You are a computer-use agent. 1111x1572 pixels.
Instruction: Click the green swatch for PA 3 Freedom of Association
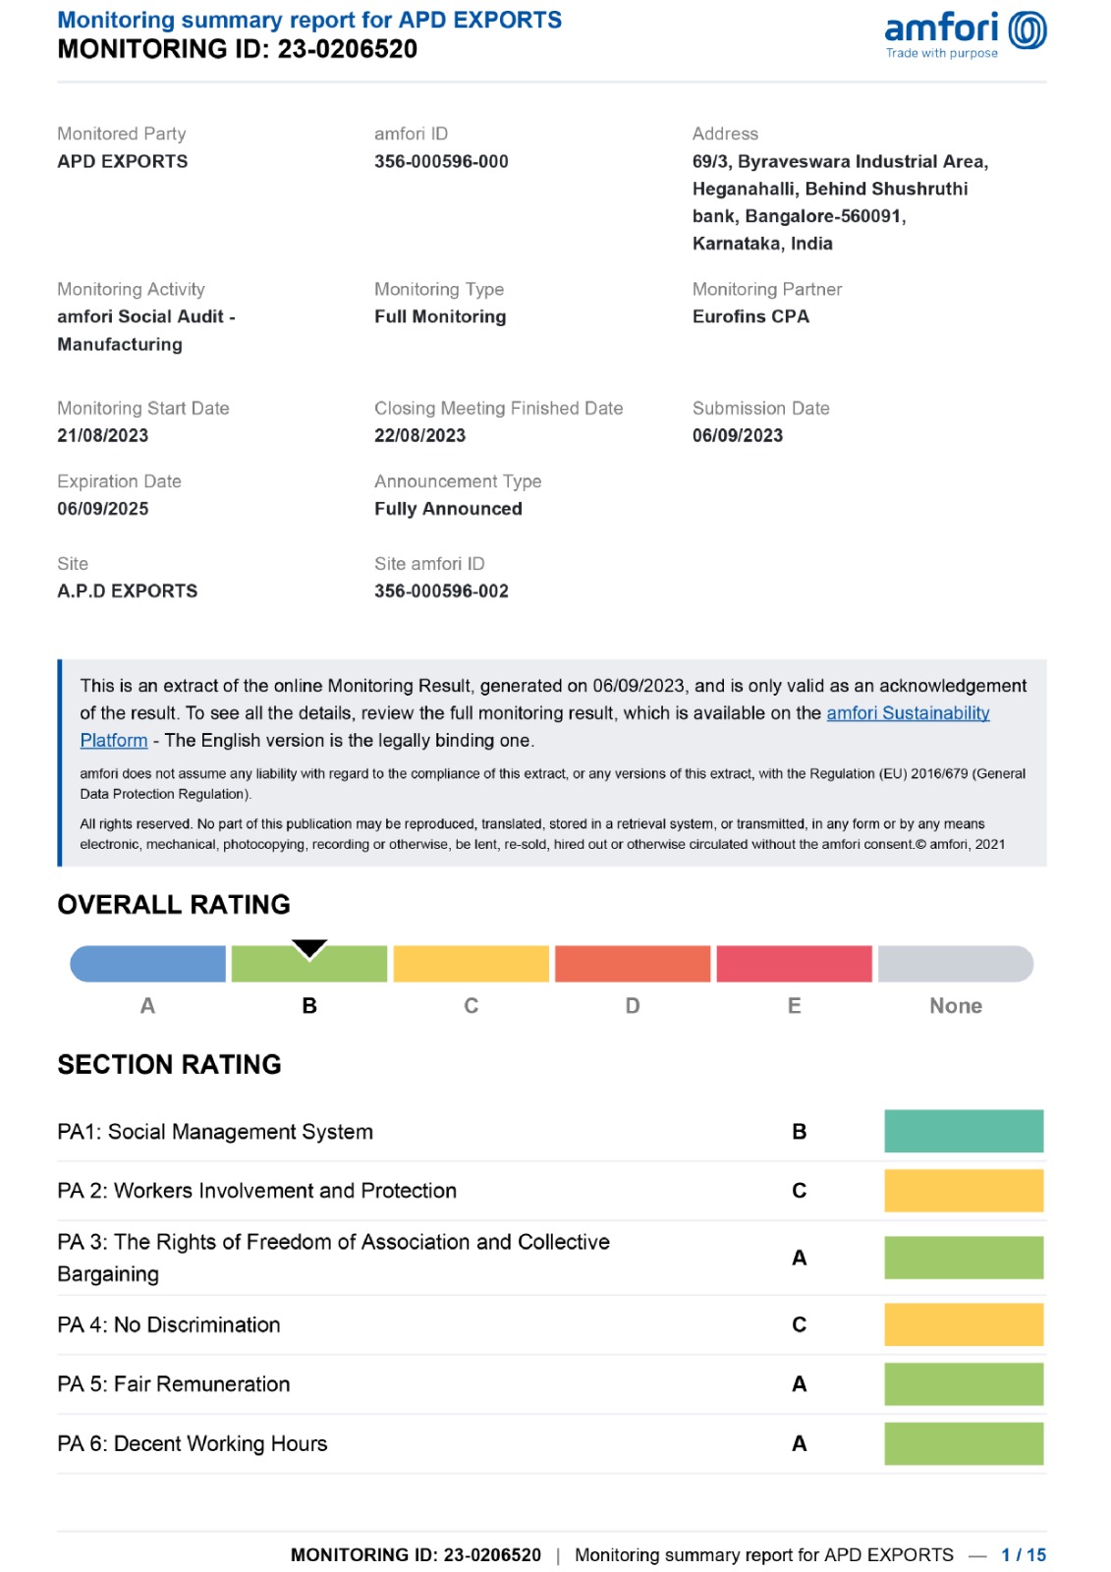[x=964, y=1258]
